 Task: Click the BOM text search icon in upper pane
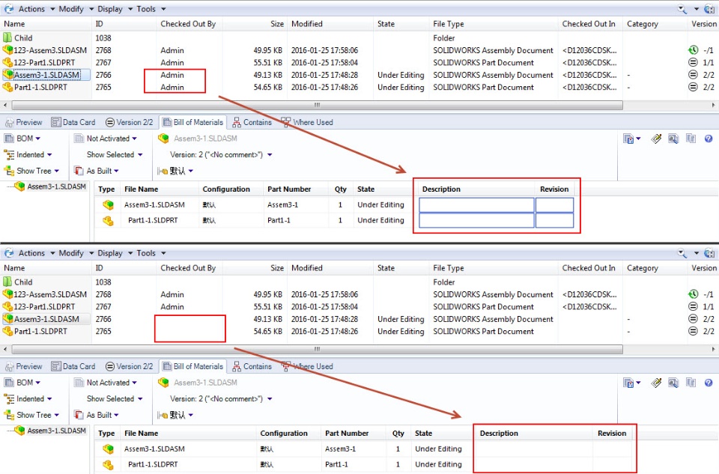click(673, 139)
